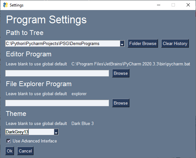This screenshot has width=196, height=158.
Task: Browse for an Editor Program
Action: pyautogui.click(x=121, y=73)
